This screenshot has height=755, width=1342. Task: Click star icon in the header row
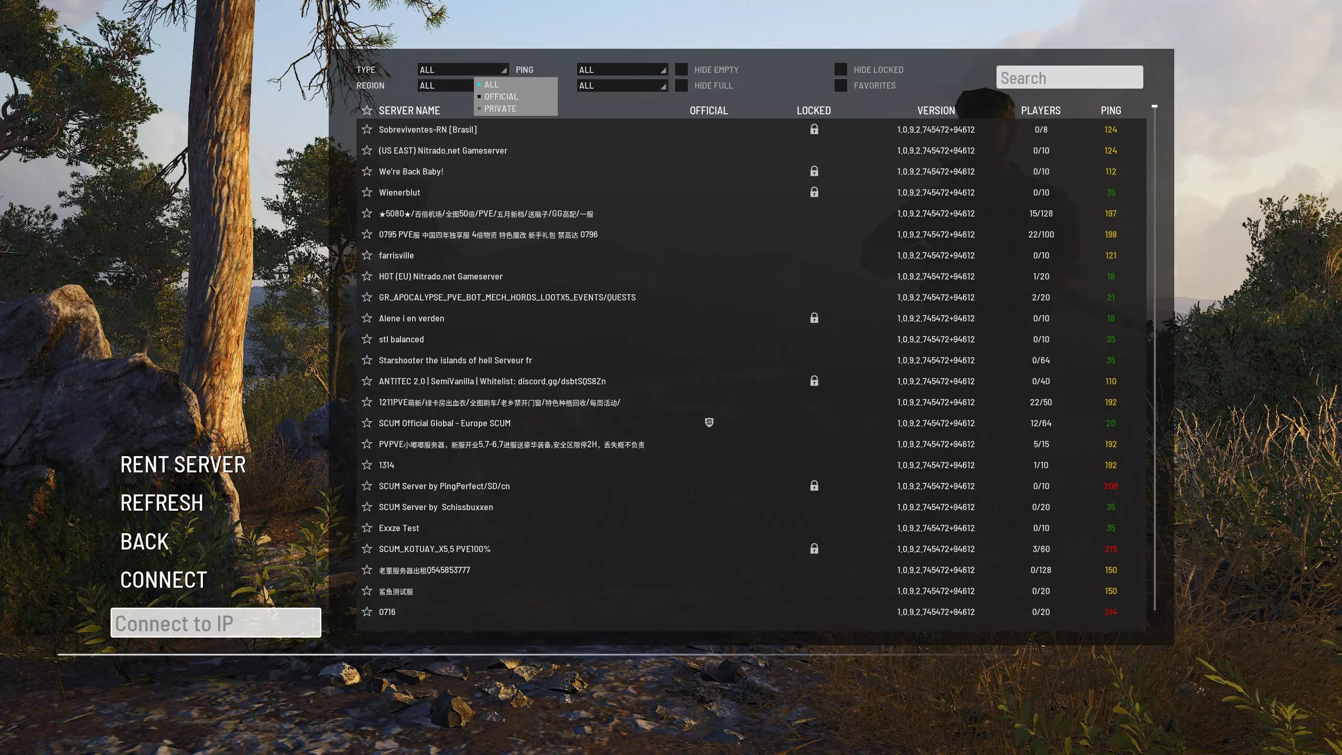367,111
